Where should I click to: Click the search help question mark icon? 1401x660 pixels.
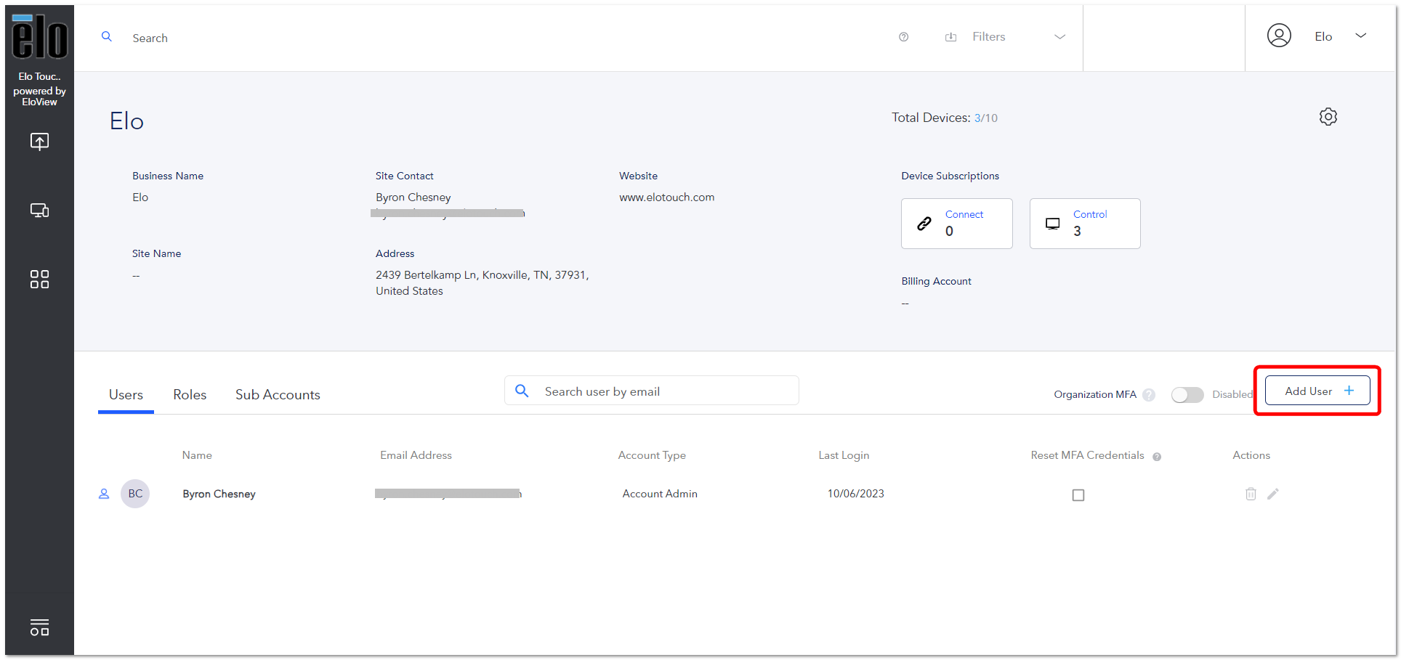[x=903, y=37]
